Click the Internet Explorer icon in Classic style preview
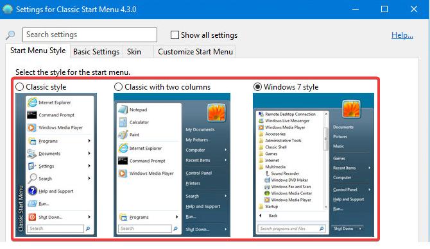This screenshot has height=249, width=430. point(32,102)
